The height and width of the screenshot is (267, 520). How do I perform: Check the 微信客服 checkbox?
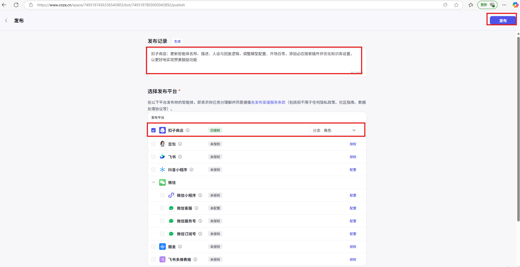(162, 208)
